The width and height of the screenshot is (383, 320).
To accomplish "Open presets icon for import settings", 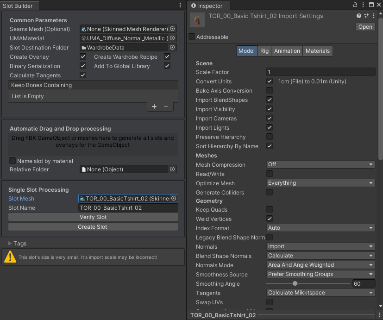I will (x=366, y=16).
